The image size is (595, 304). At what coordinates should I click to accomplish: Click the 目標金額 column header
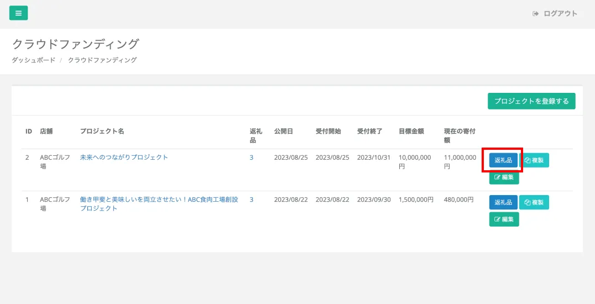(x=411, y=132)
